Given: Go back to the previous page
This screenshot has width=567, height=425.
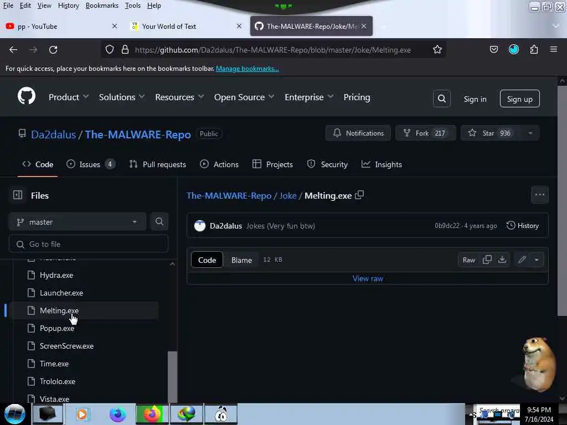Looking at the screenshot, I should point(13,49).
